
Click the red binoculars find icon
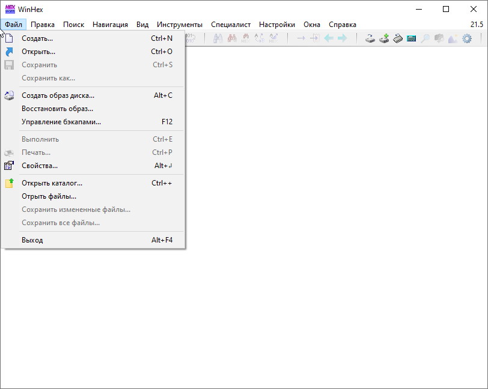pyautogui.click(x=232, y=38)
